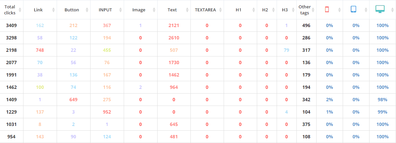
Task: Select the H1 column header
Action: click(238, 10)
